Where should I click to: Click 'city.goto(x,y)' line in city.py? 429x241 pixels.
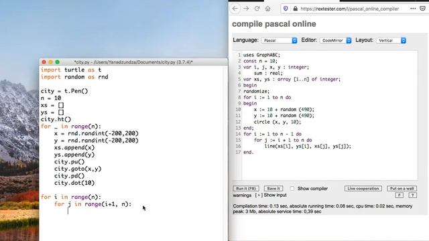click(78, 169)
